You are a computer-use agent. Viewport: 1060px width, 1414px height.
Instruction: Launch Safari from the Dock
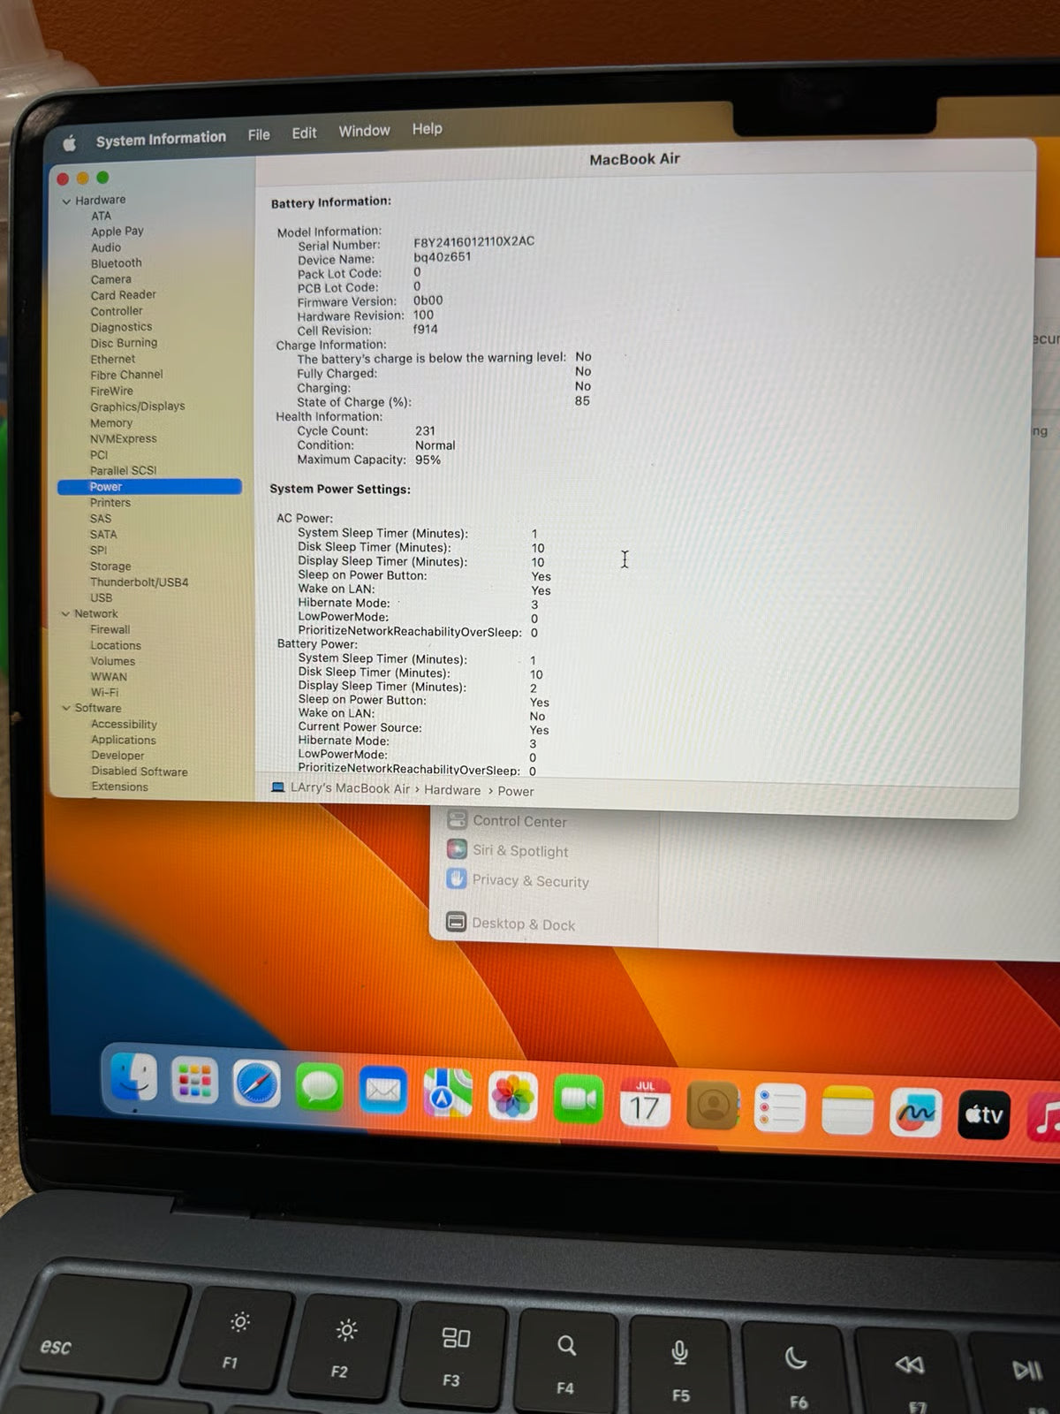pyautogui.click(x=256, y=1083)
